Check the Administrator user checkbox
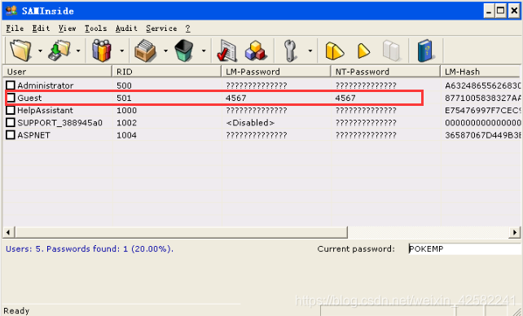This screenshot has width=523, height=316. pos(11,86)
